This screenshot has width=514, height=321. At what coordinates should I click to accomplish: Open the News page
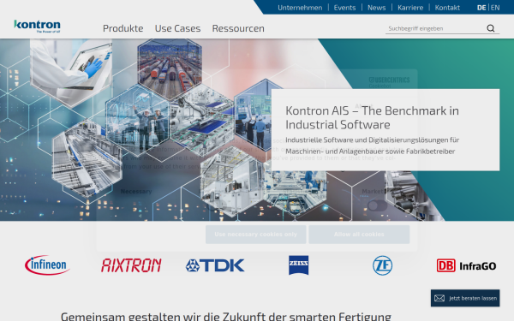click(x=376, y=8)
